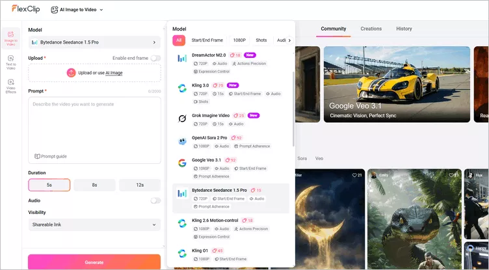Switch to the History tab

click(x=404, y=29)
